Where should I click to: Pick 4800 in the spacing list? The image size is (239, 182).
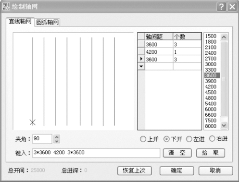coord(211,98)
